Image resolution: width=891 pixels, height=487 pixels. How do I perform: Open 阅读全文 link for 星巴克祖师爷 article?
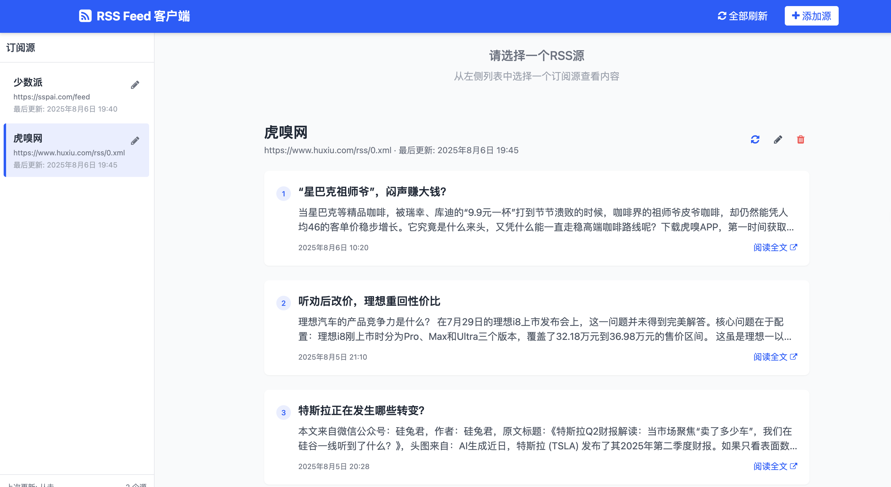coord(775,247)
